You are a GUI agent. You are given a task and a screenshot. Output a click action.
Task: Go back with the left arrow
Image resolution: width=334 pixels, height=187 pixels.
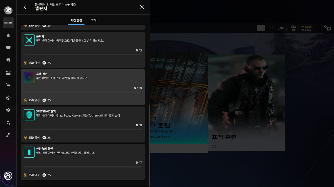[x=25, y=7]
